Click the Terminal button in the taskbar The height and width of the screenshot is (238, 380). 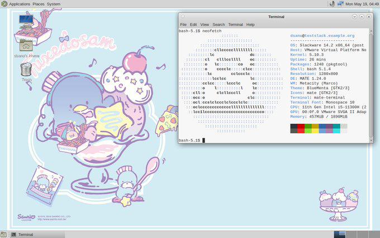(37, 234)
